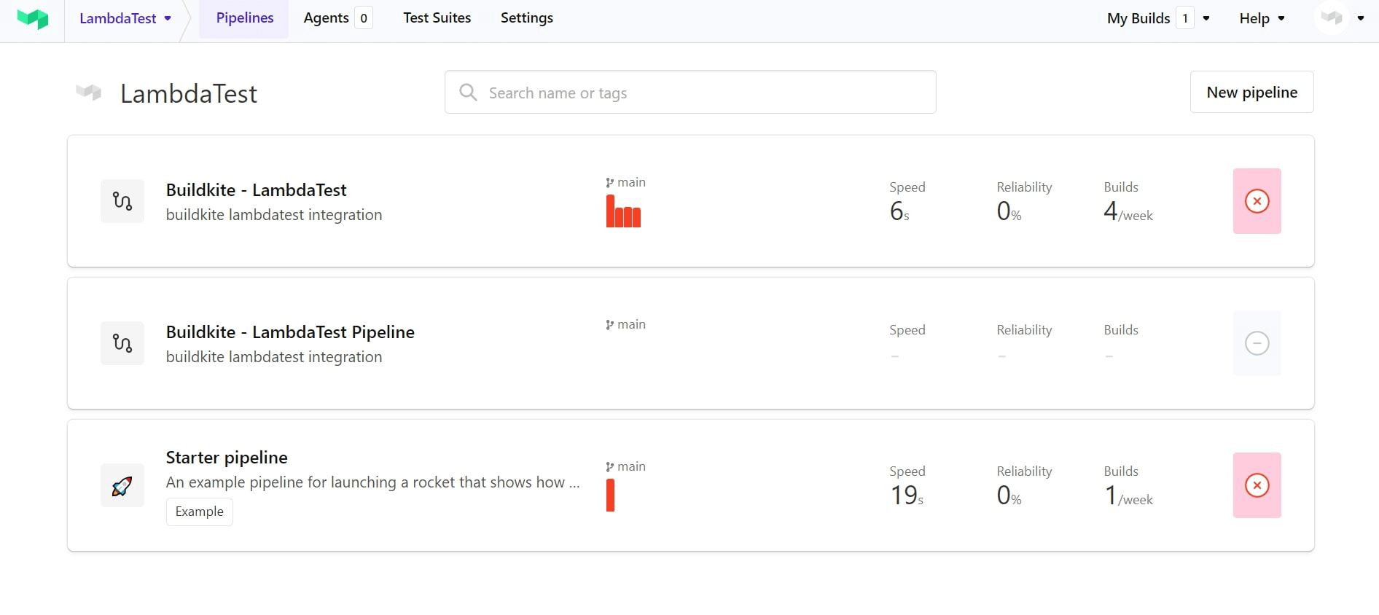This screenshot has width=1379, height=615.
Task: Click the Example tag on Starter pipeline
Action: tap(200, 512)
